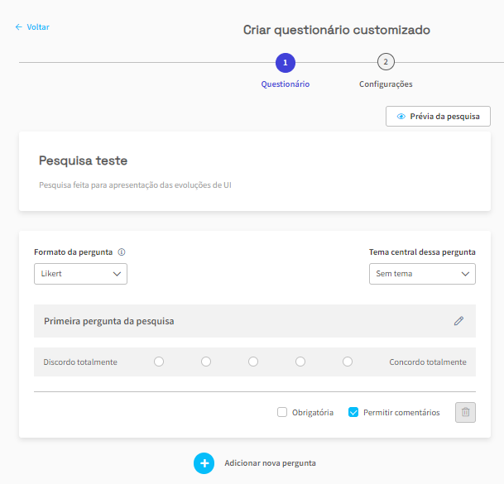Click the back arrow icon near Voltar

pos(18,27)
